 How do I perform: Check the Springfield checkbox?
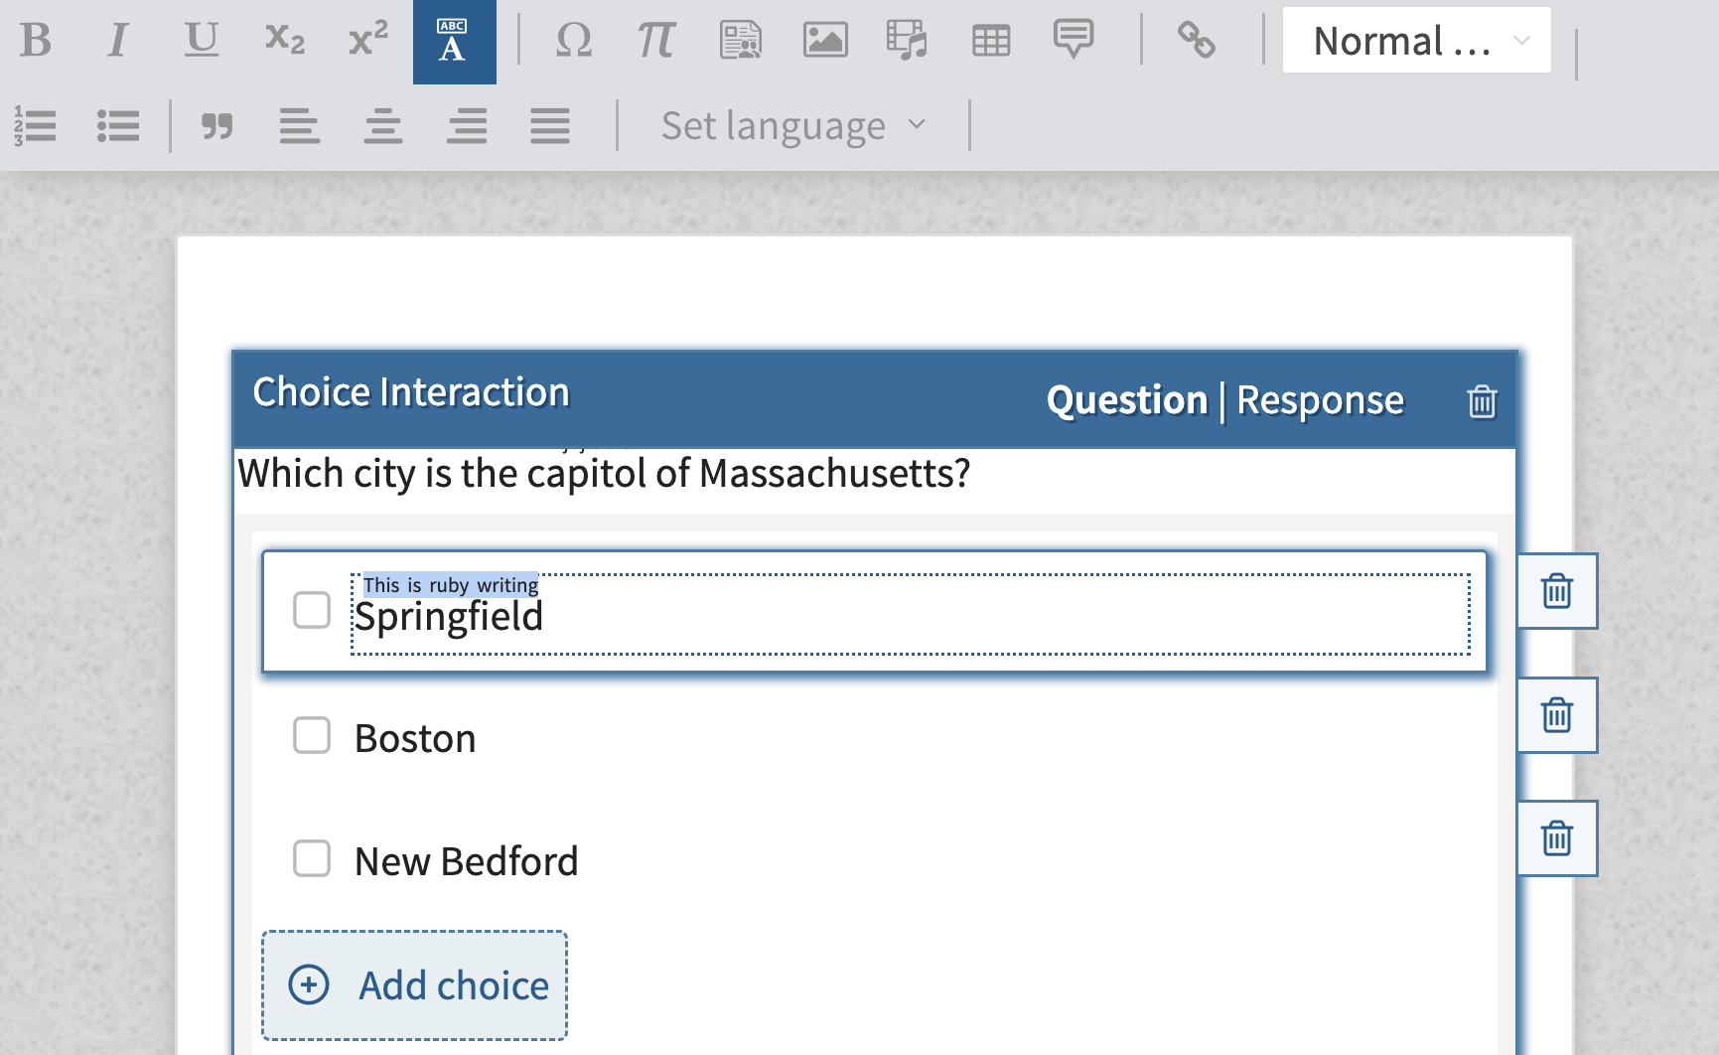(312, 610)
